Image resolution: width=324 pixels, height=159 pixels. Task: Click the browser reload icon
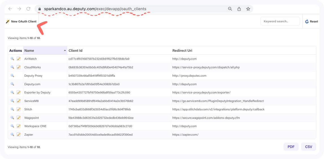point(28,9)
